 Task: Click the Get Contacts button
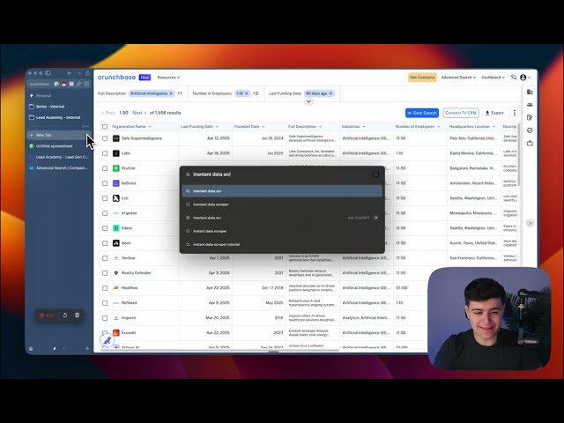tap(422, 78)
